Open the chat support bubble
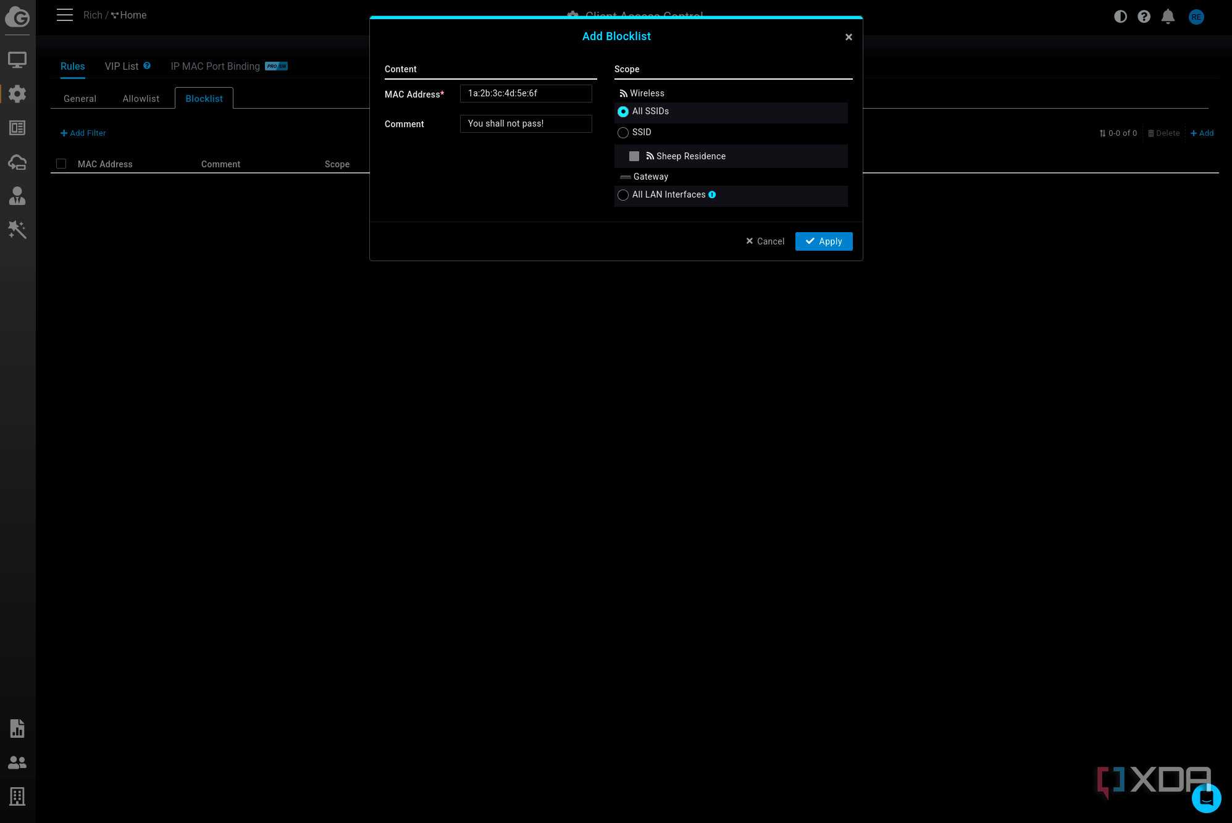Image resolution: width=1232 pixels, height=823 pixels. click(1206, 798)
